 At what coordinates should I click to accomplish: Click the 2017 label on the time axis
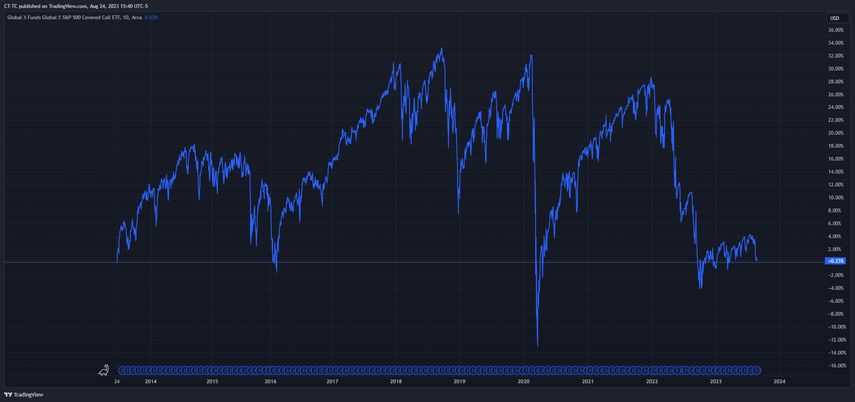point(332,382)
